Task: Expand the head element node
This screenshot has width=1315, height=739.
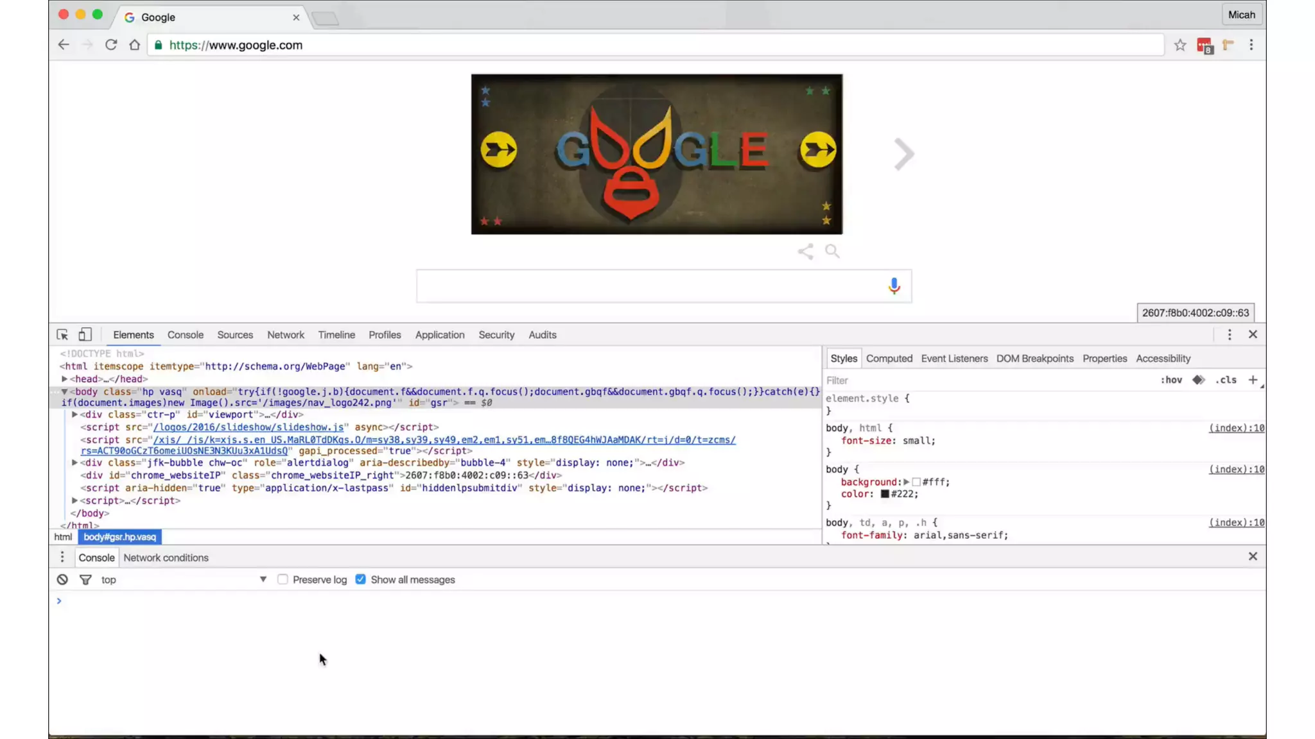Action: pyautogui.click(x=65, y=379)
